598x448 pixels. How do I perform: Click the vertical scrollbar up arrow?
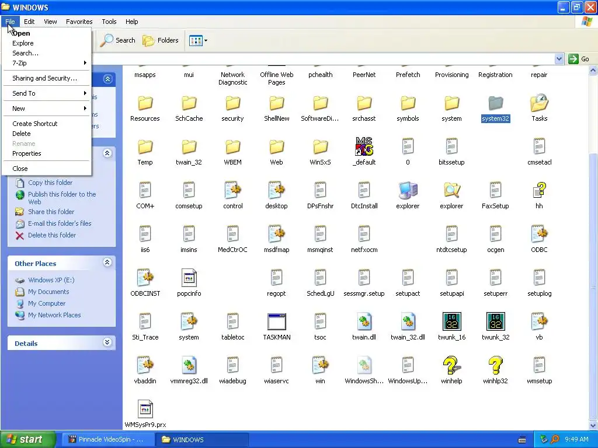593,70
